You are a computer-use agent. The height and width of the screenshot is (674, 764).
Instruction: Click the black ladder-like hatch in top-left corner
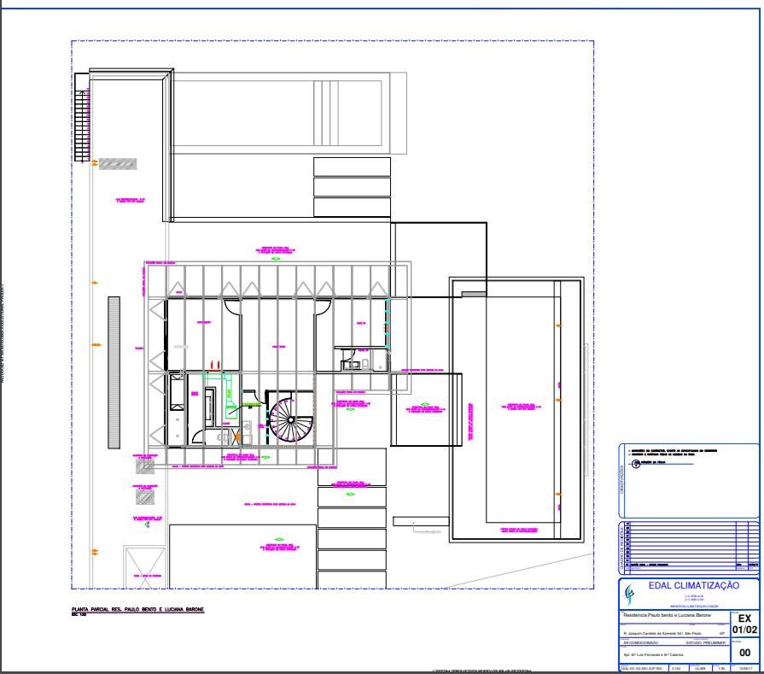(x=82, y=119)
